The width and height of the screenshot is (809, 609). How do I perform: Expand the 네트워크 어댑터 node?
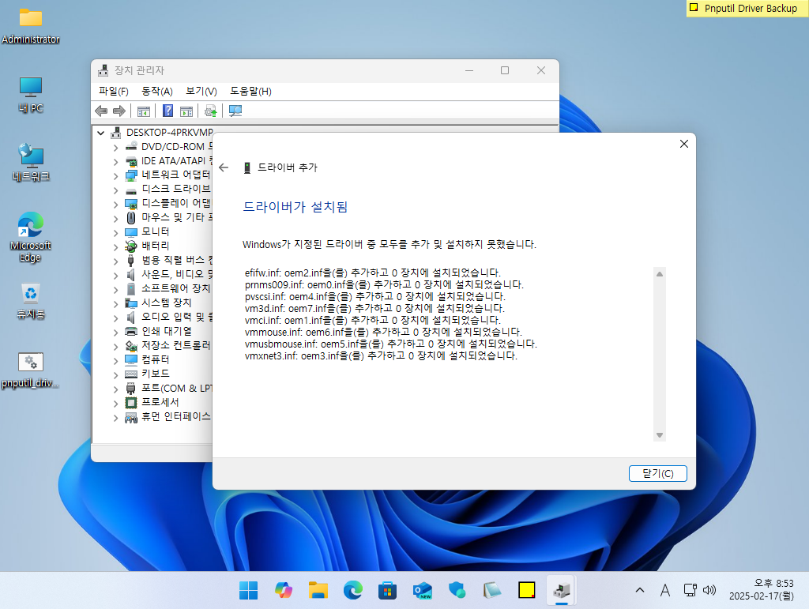coord(115,176)
